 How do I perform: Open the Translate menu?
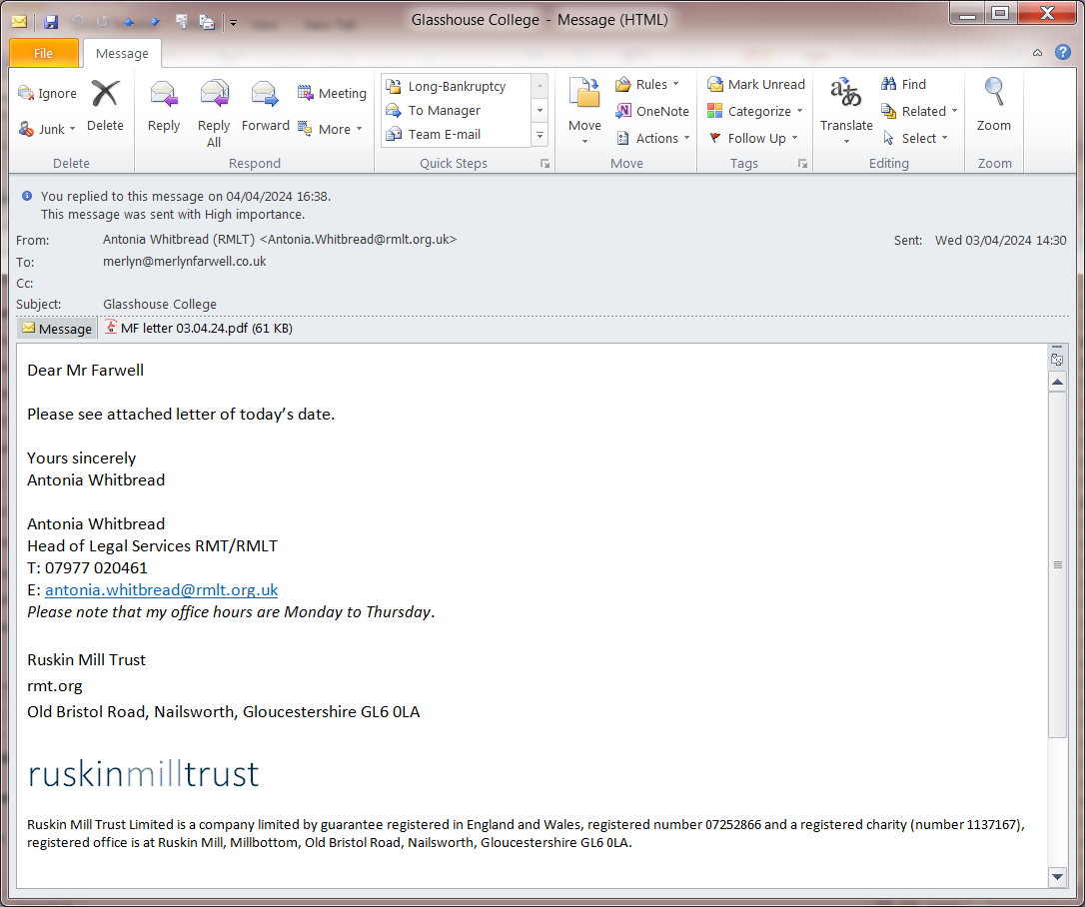click(x=846, y=111)
